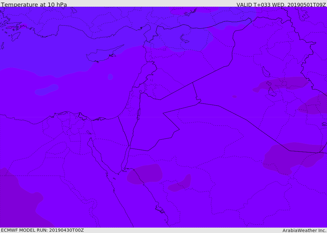This screenshot has height=233, width=327.
Task: Click the 'Temperature at 10 hPa' title
Action: (x=34, y=4)
